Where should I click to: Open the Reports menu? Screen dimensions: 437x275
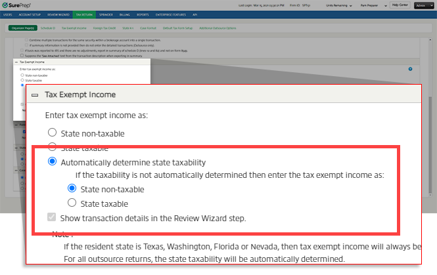point(143,14)
